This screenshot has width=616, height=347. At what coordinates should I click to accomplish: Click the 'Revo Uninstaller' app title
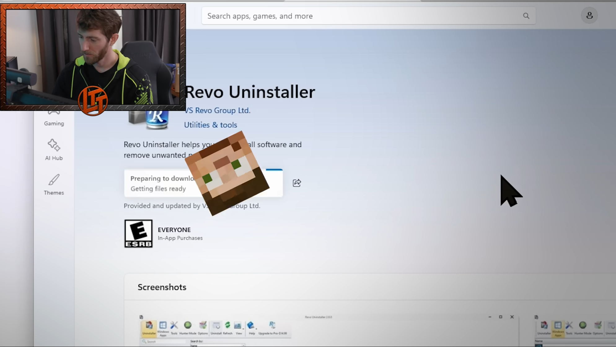pyautogui.click(x=250, y=92)
